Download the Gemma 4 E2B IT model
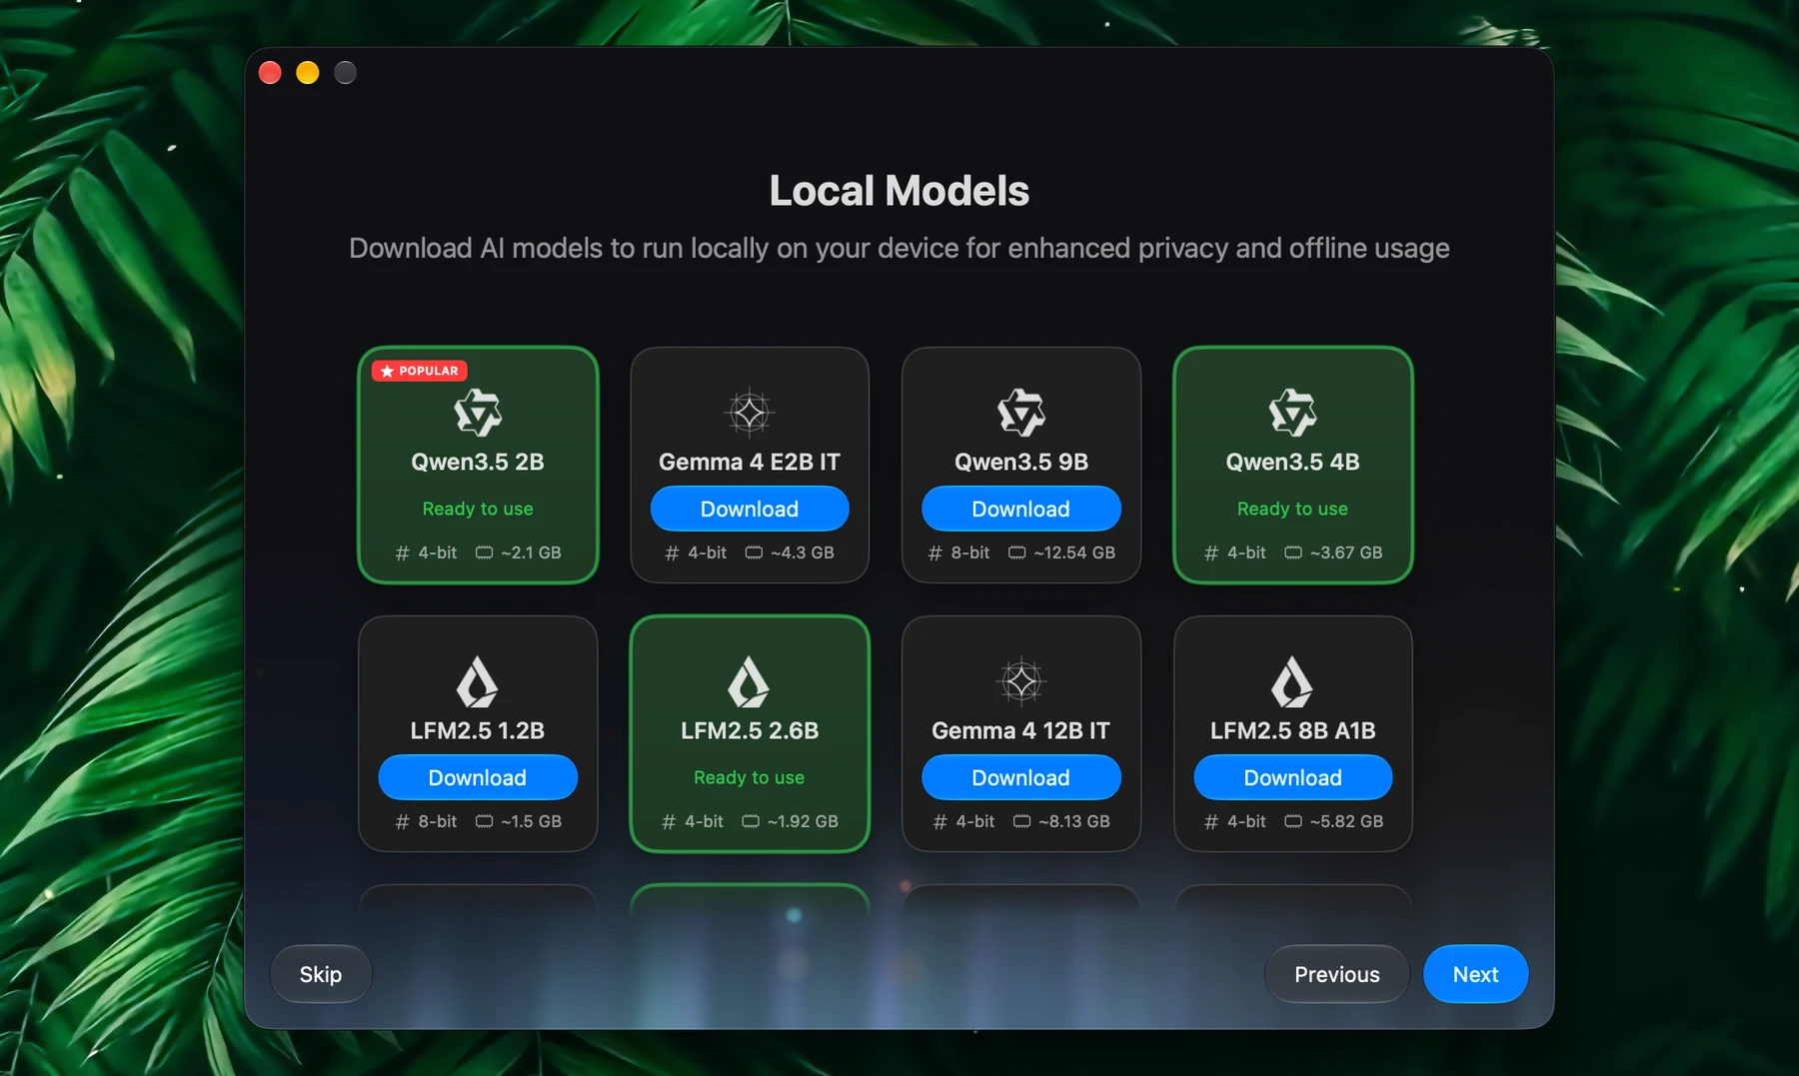Viewport: 1799px width, 1076px height. (750, 509)
